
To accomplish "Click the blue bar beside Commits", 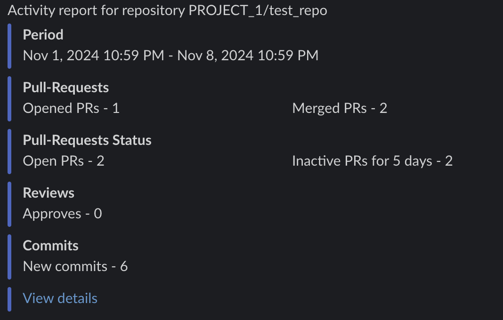I will (x=9, y=256).
